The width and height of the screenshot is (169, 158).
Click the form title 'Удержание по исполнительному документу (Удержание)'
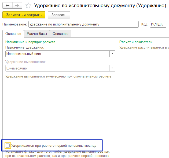pyautogui.click(x=100, y=5)
